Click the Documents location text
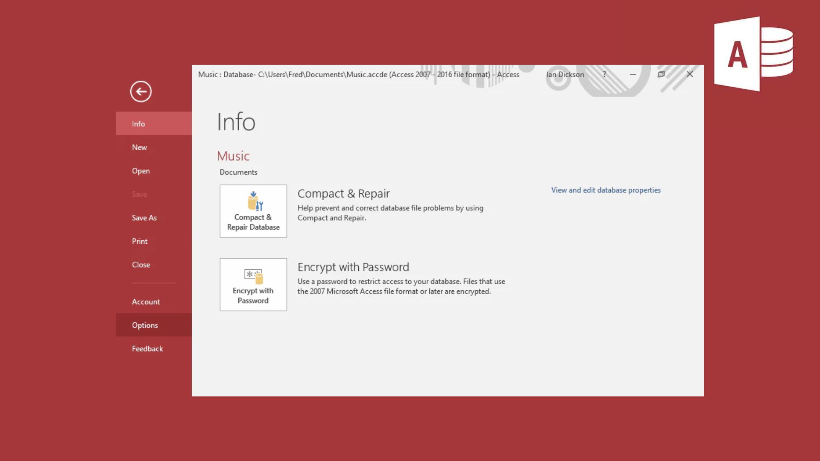Image resolution: width=820 pixels, height=461 pixels. [x=238, y=172]
